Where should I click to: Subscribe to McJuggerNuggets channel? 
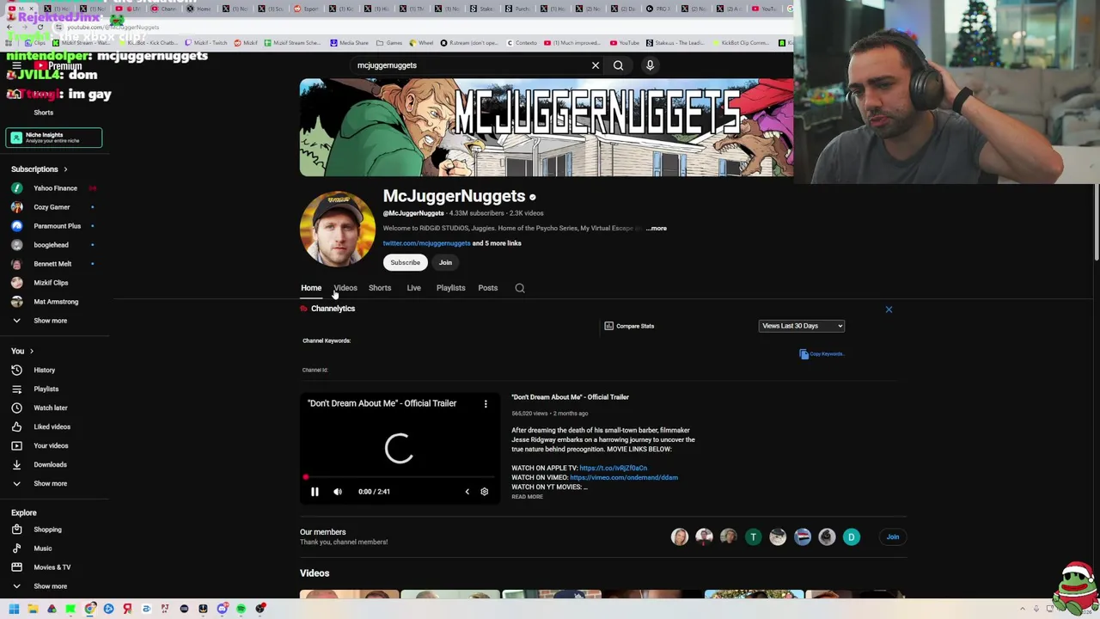[405, 262]
